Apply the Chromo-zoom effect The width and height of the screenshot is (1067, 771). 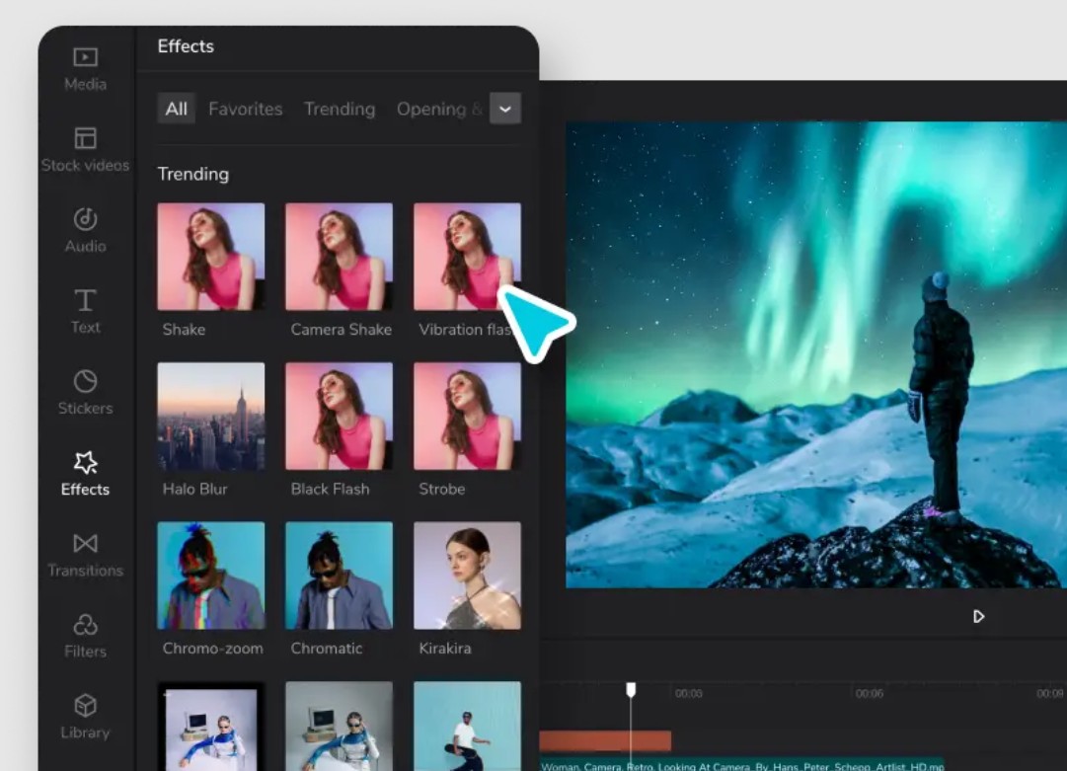[211, 576]
